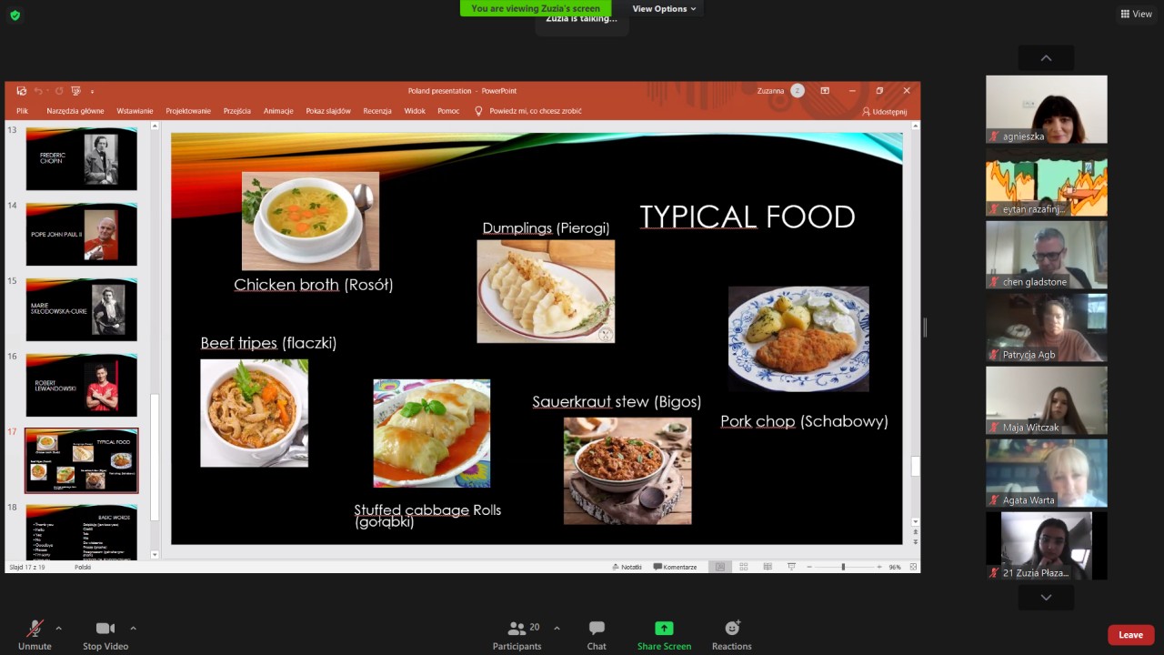Open the Recenzja tab
Viewport: 1164px width, 655px height.
[x=377, y=111]
